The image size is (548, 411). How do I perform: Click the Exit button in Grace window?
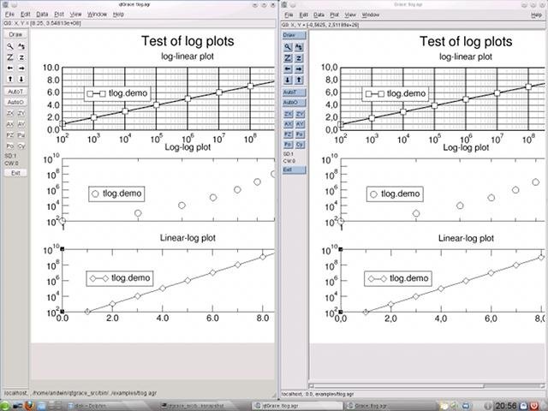(294, 170)
